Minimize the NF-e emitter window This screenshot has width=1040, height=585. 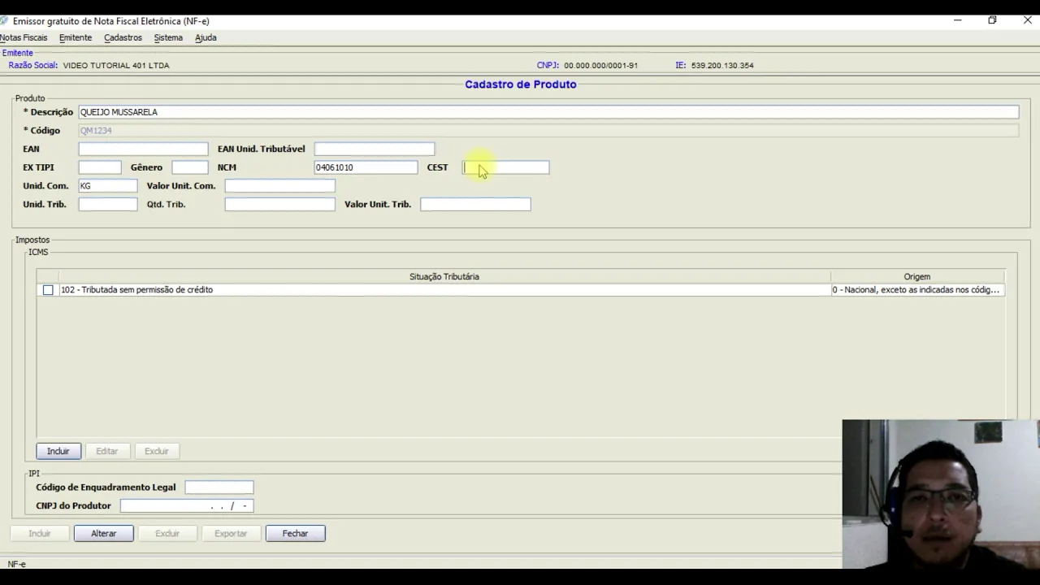pyautogui.click(x=957, y=20)
